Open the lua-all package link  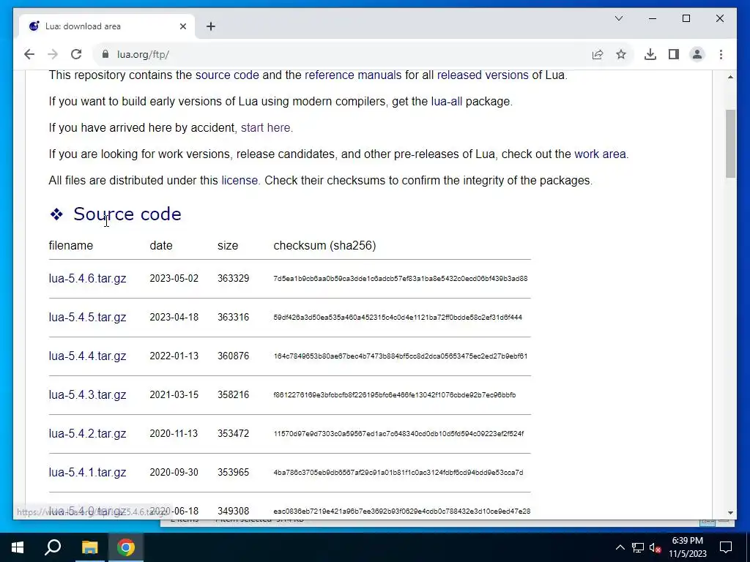447,101
